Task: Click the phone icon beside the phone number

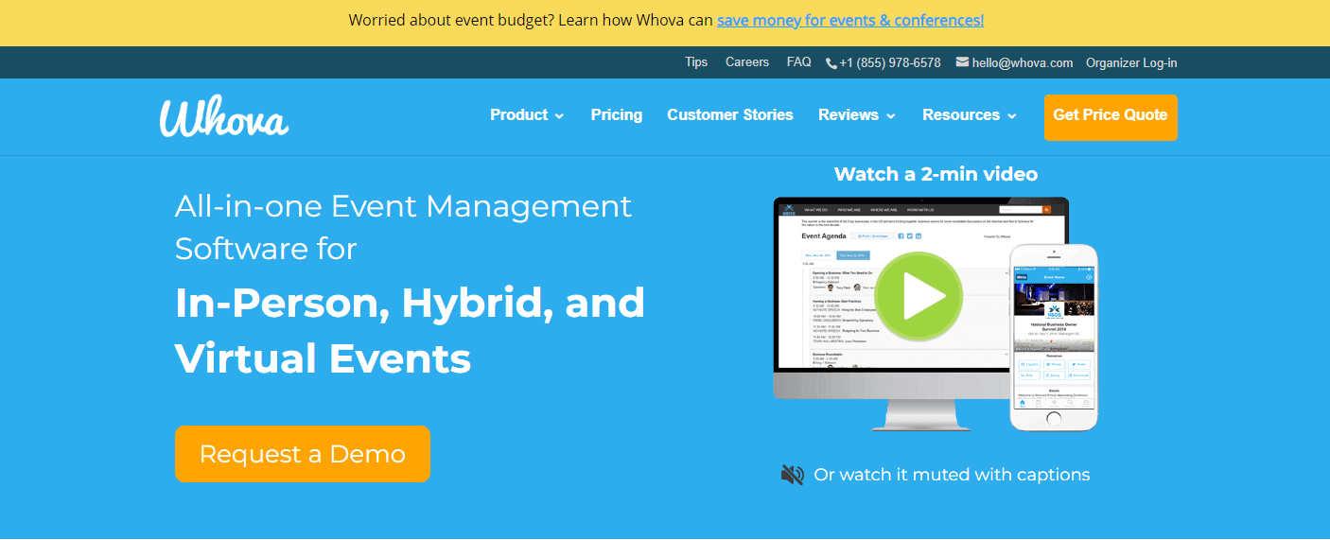Action: [831, 63]
